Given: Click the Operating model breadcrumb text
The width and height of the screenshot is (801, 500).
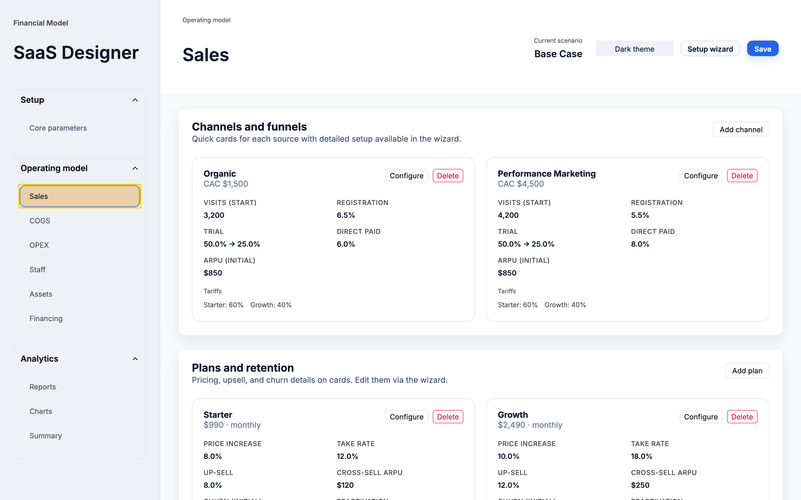Looking at the screenshot, I should (206, 20).
